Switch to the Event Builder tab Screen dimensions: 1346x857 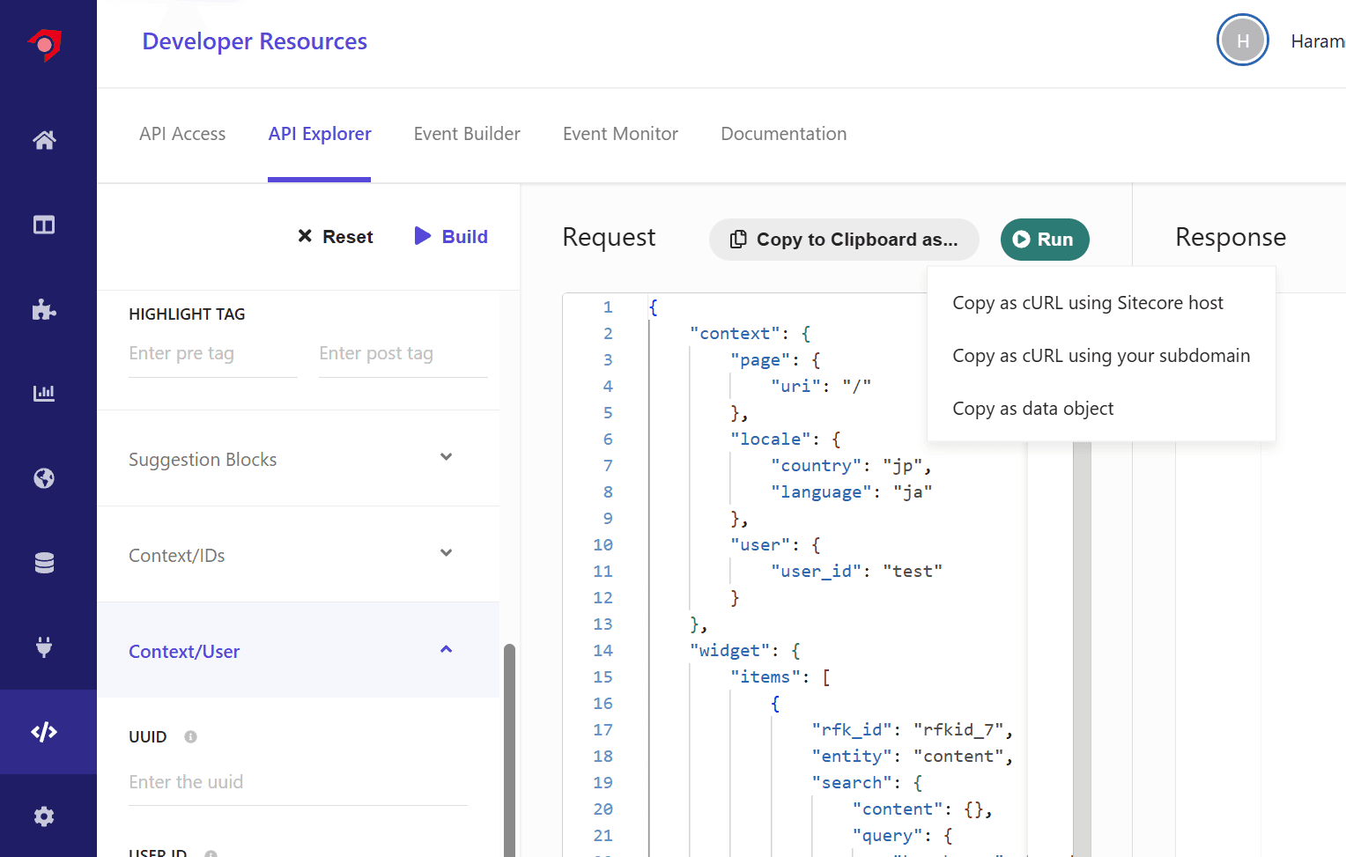click(467, 134)
